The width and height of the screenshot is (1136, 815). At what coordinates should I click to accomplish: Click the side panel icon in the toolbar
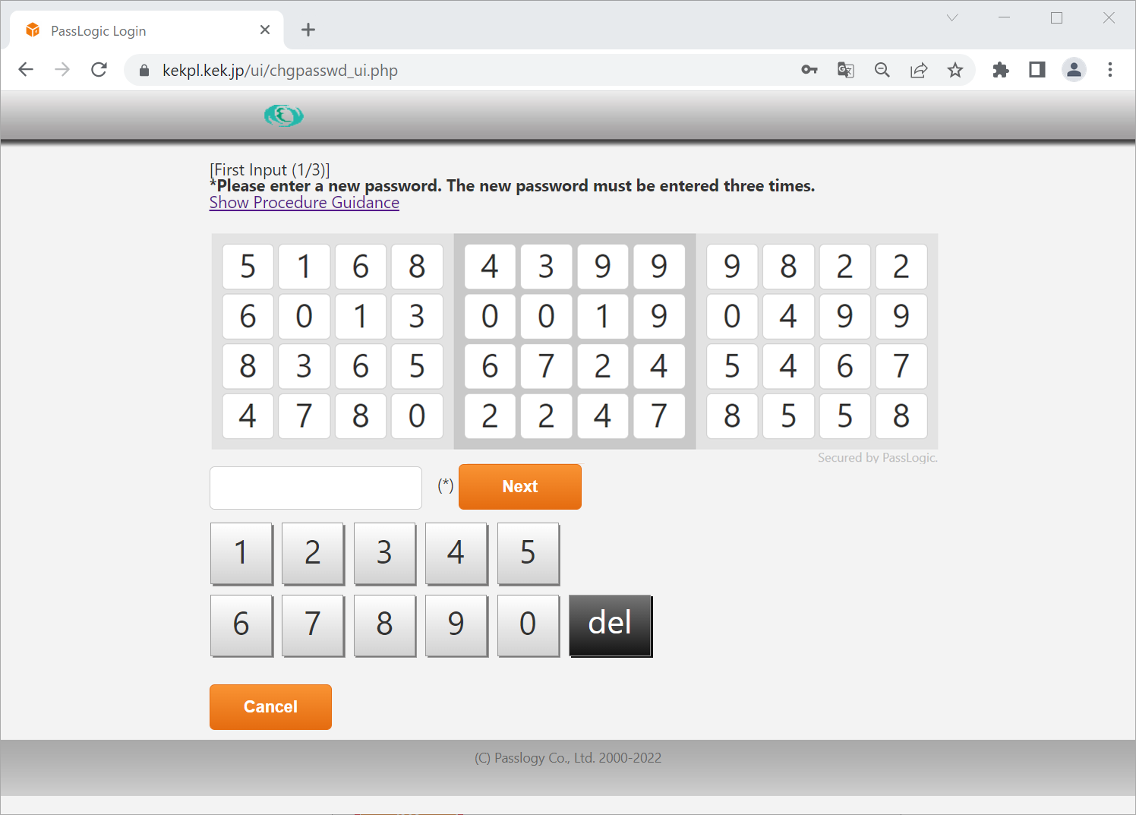[1037, 69]
